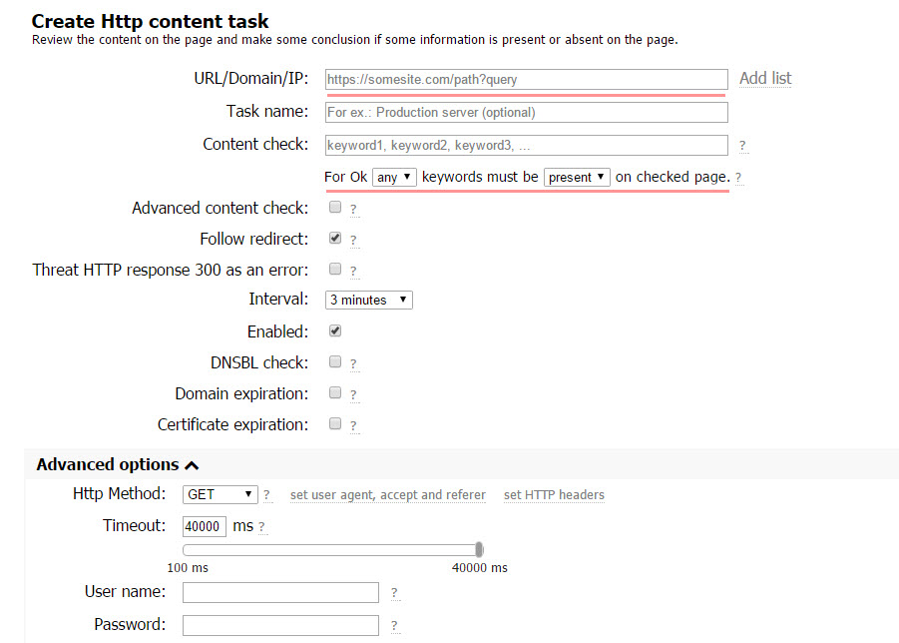
Task: Open the Interval dropdown showing 3 minutes
Action: (368, 300)
